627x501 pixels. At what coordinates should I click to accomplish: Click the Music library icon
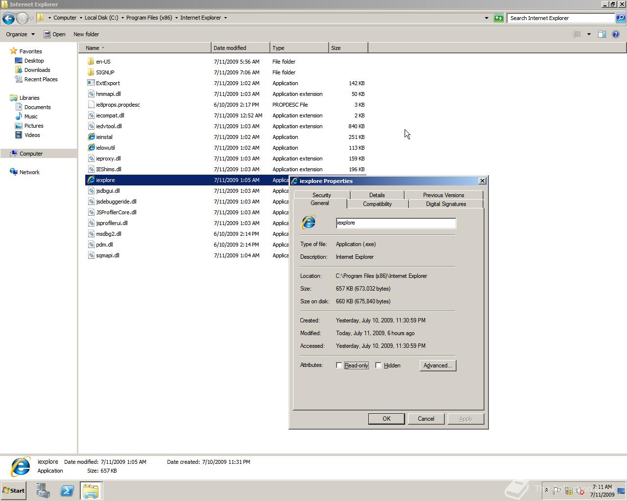tap(19, 116)
